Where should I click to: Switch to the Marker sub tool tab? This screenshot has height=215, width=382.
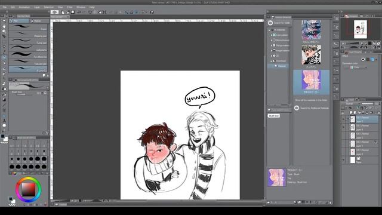click(x=38, y=21)
